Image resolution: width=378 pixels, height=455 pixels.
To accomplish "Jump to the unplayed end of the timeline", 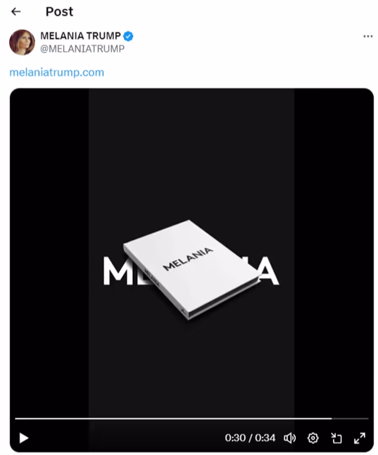I will pyautogui.click(x=350, y=418).
